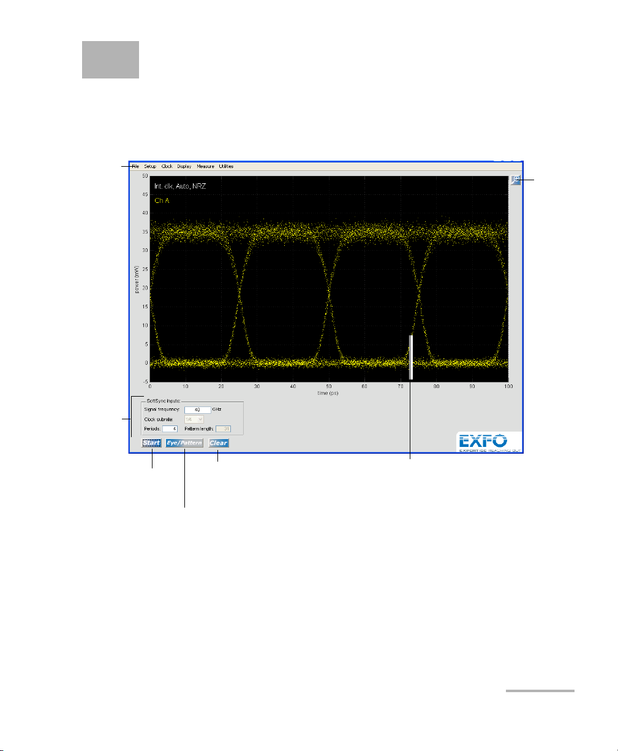Click the Signal frequency input field

coord(198,410)
